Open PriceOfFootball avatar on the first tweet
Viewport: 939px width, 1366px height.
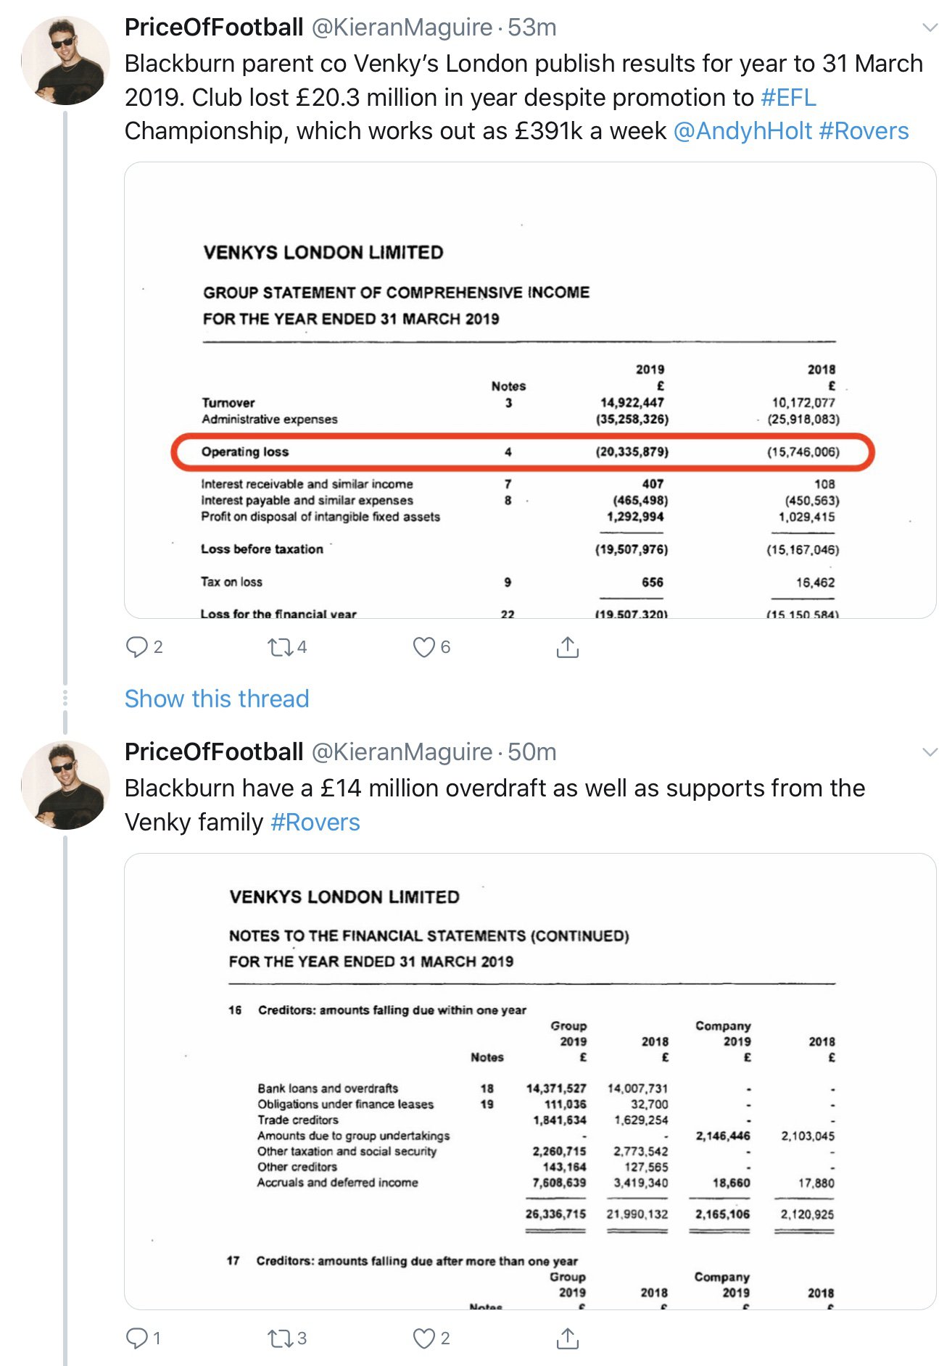[x=66, y=61]
